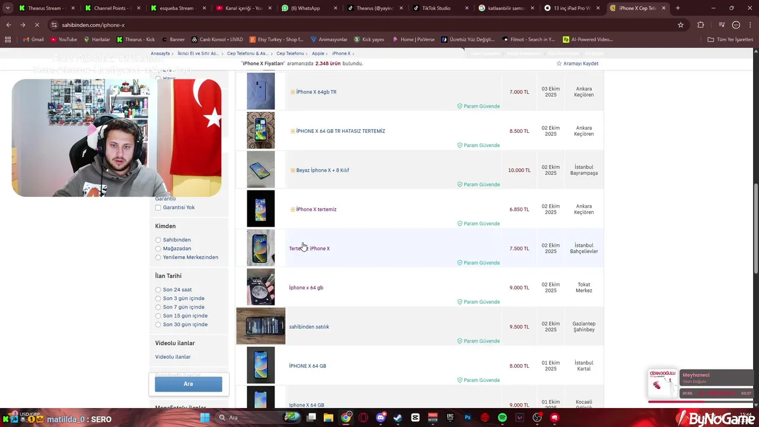759x427 pixels.
Task: Open the Filmot bookmark
Action: tap(528, 40)
